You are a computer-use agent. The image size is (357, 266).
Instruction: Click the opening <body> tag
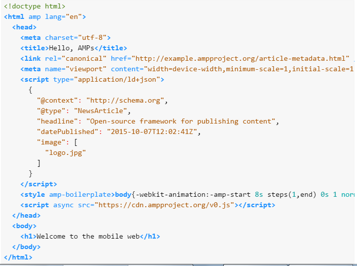coord(24,226)
